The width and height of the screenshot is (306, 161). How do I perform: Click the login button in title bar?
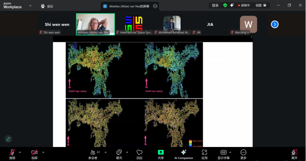(215, 6)
